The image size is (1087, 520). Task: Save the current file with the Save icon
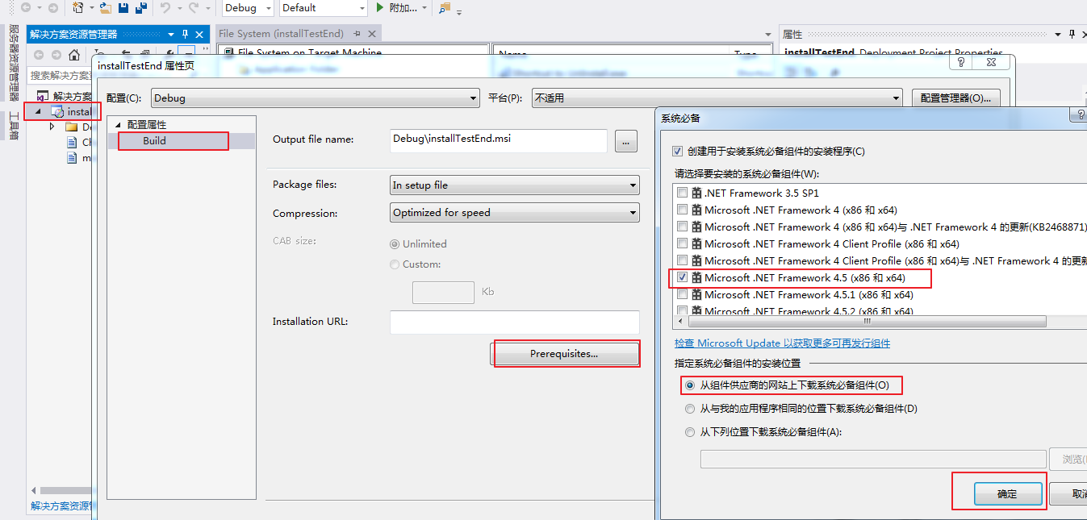coord(123,8)
